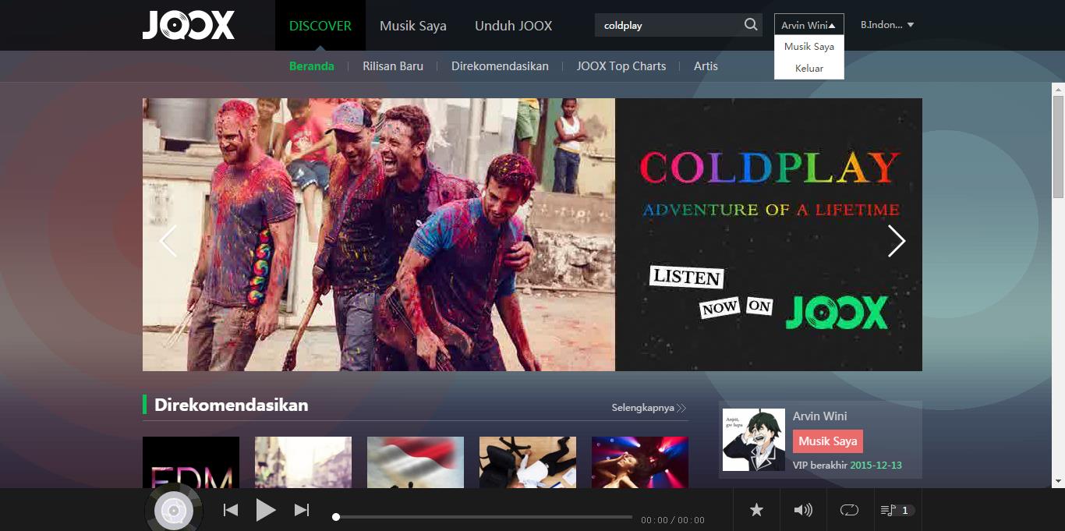Skip to previous track
Screen dimensions: 1065x531
(231, 510)
